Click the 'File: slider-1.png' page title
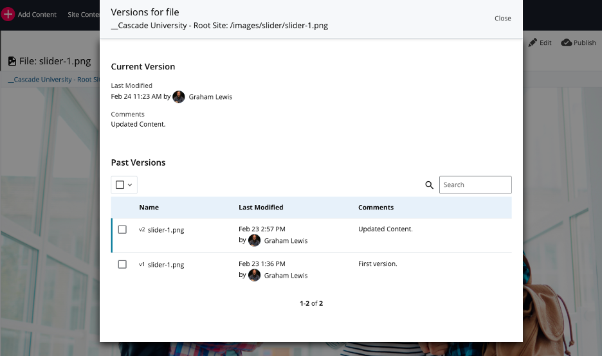Image resolution: width=602 pixels, height=356 pixels. point(55,61)
